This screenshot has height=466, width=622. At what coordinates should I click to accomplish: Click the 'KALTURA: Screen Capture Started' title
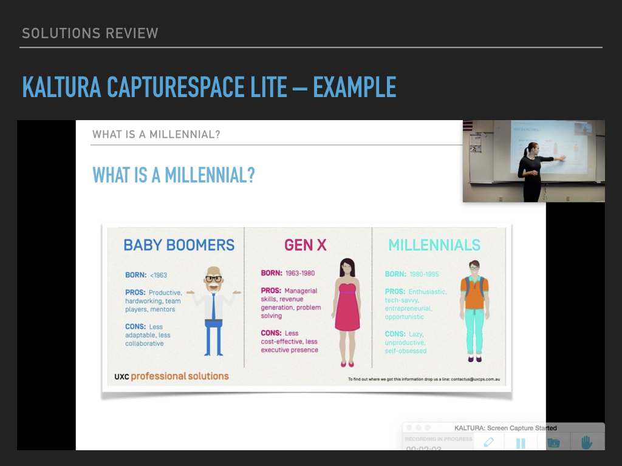[505, 428]
